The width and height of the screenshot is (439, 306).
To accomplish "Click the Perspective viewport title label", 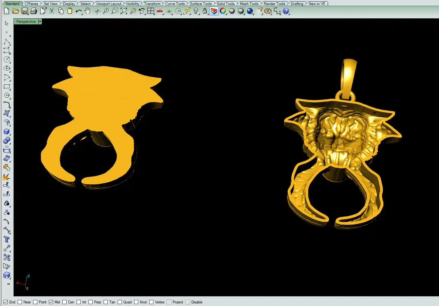I will tap(26, 22).
